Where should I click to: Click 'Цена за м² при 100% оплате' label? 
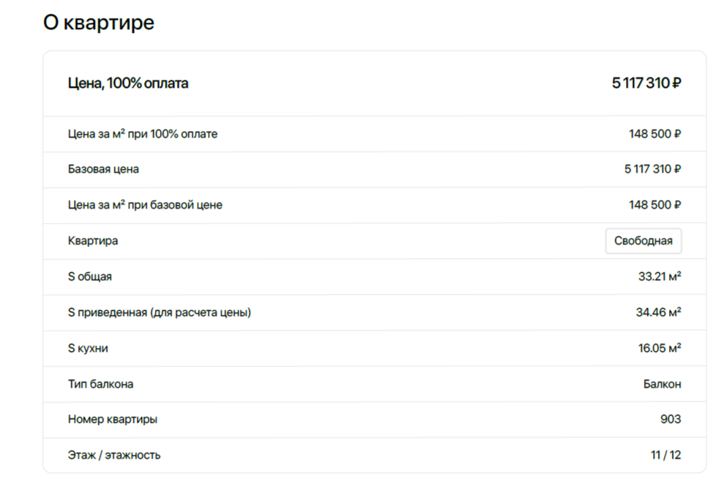[x=143, y=134]
